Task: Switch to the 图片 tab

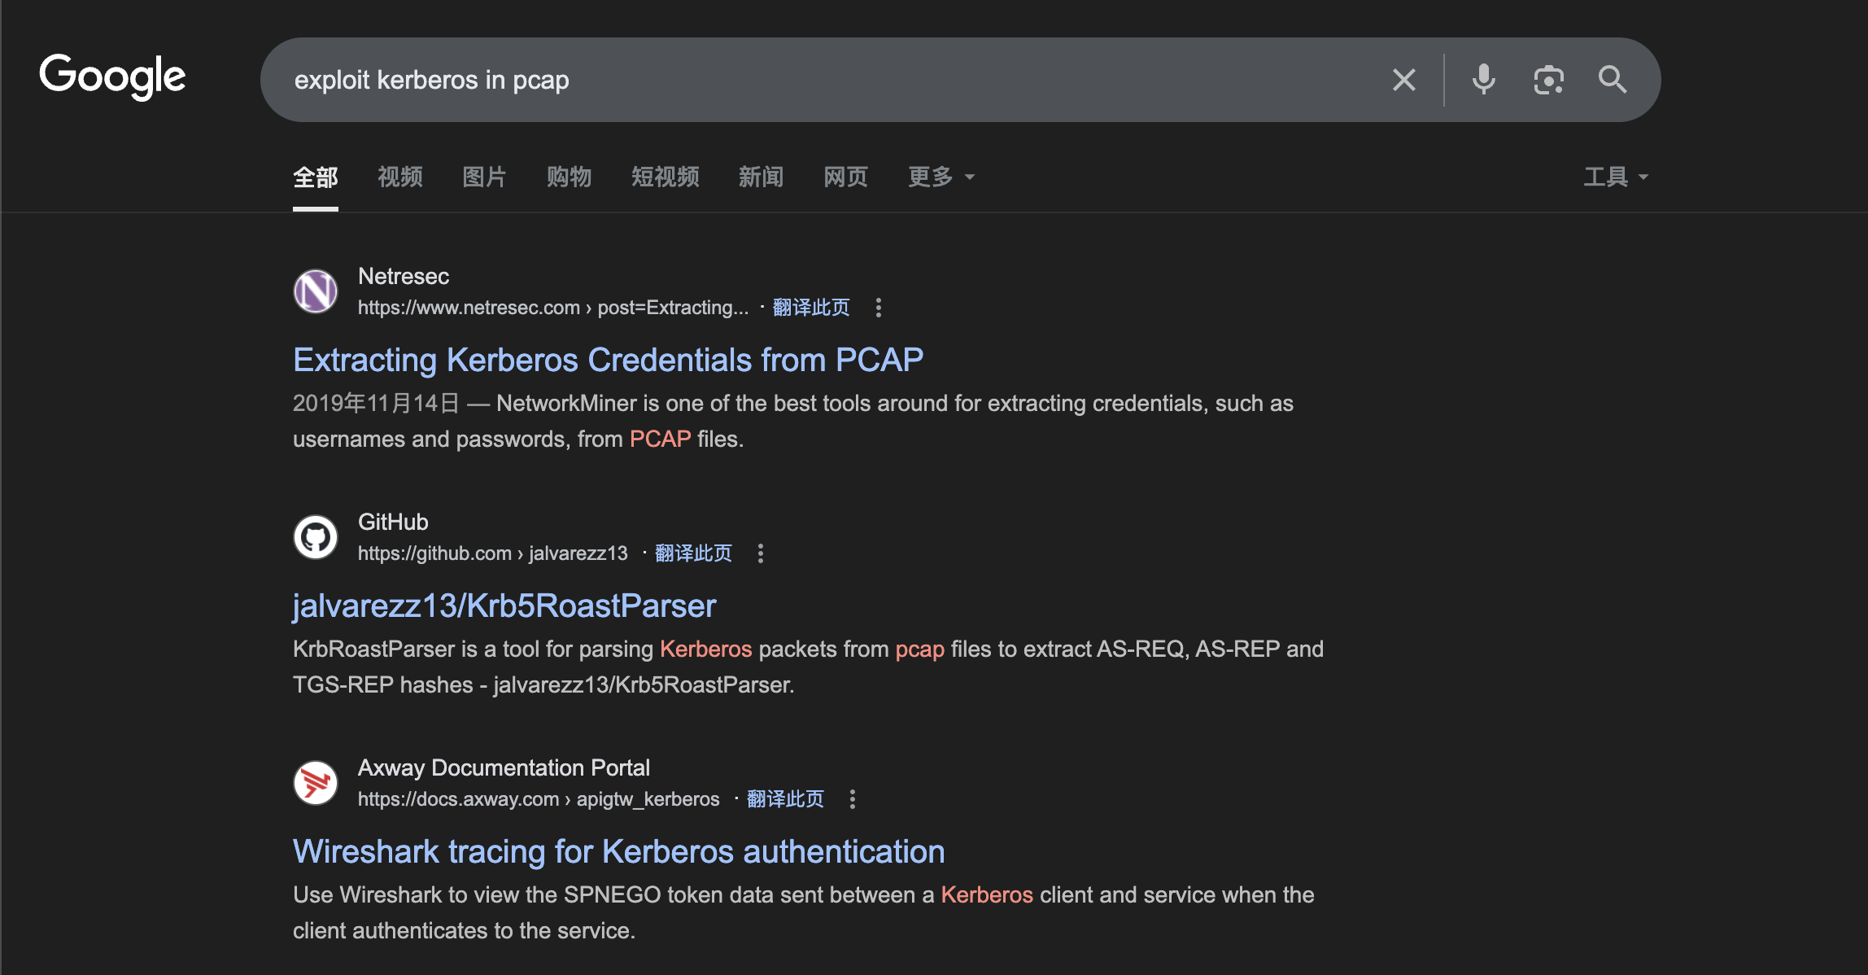Action: pos(484,177)
